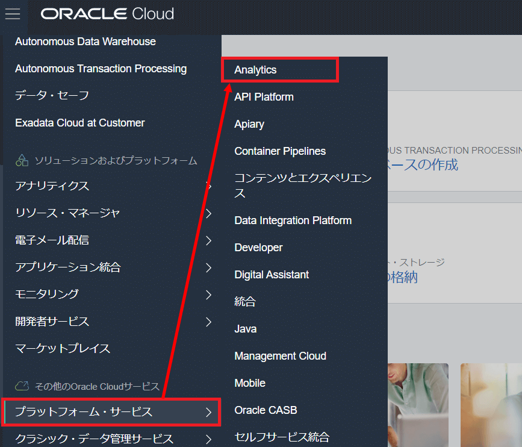Open Exadata Cloud at Customer
Viewport: 522px width, 447px height.
click(80, 123)
